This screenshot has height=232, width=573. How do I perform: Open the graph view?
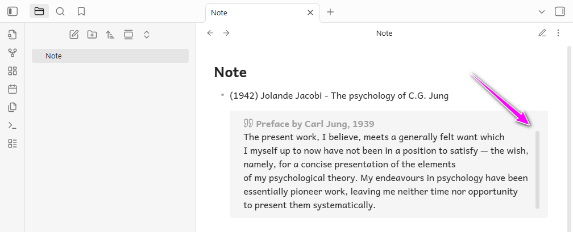tap(13, 53)
